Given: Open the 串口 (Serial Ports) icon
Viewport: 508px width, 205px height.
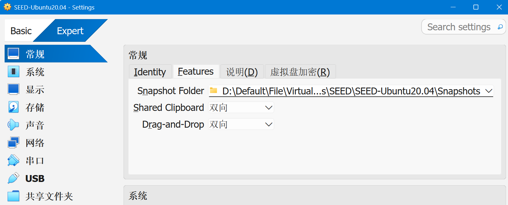Looking at the screenshot, I should click(14, 161).
